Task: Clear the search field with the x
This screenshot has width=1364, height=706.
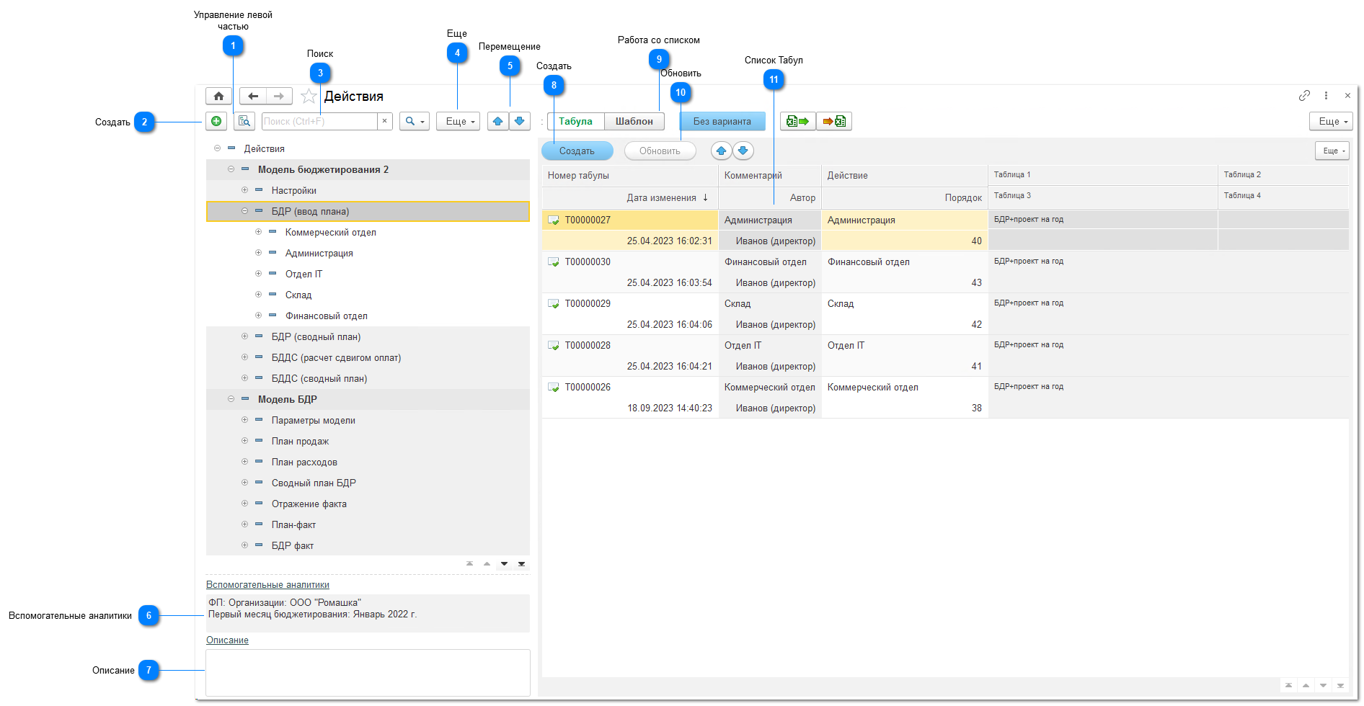Action: pos(385,121)
